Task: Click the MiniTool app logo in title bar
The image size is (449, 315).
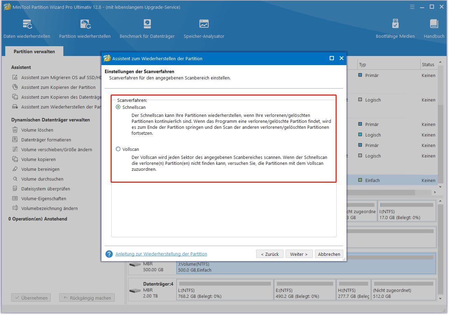Action: [x=6, y=7]
